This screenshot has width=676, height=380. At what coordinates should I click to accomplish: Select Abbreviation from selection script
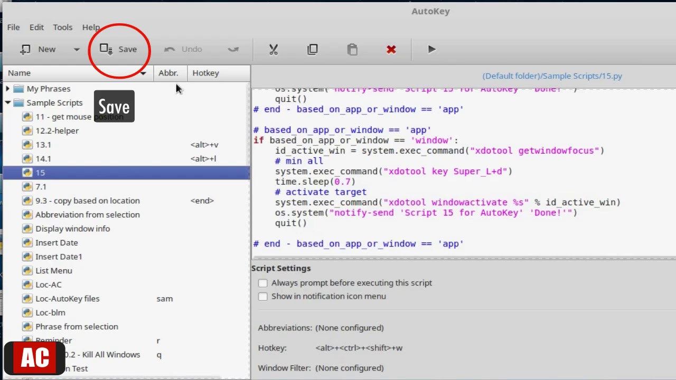(88, 215)
